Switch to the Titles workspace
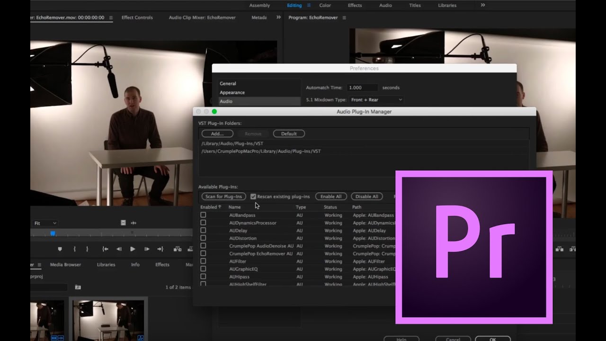Screen dimensions: 606x341 coord(415,5)
